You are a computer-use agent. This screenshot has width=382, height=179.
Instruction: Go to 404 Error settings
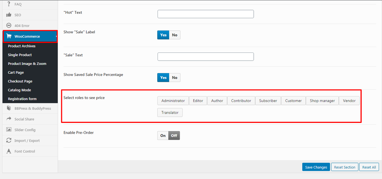click(x=30, y=26)
